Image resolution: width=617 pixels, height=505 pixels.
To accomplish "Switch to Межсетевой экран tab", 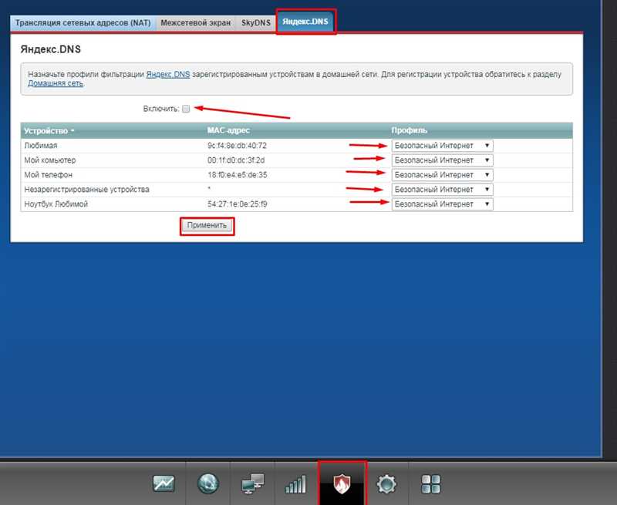I will (x=196, y=23).
